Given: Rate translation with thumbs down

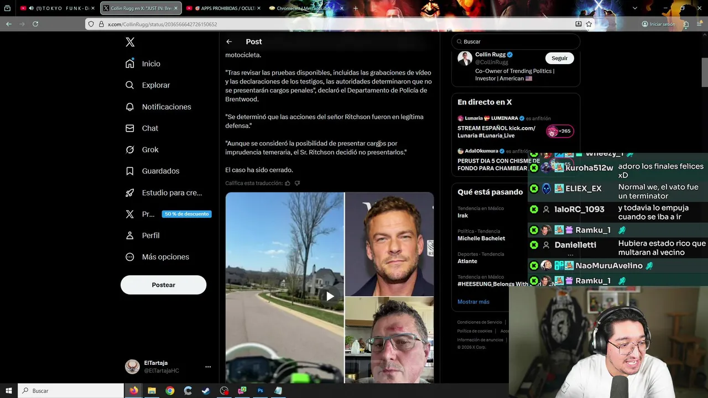Looking at the screenshot, I should coord(297,183).
